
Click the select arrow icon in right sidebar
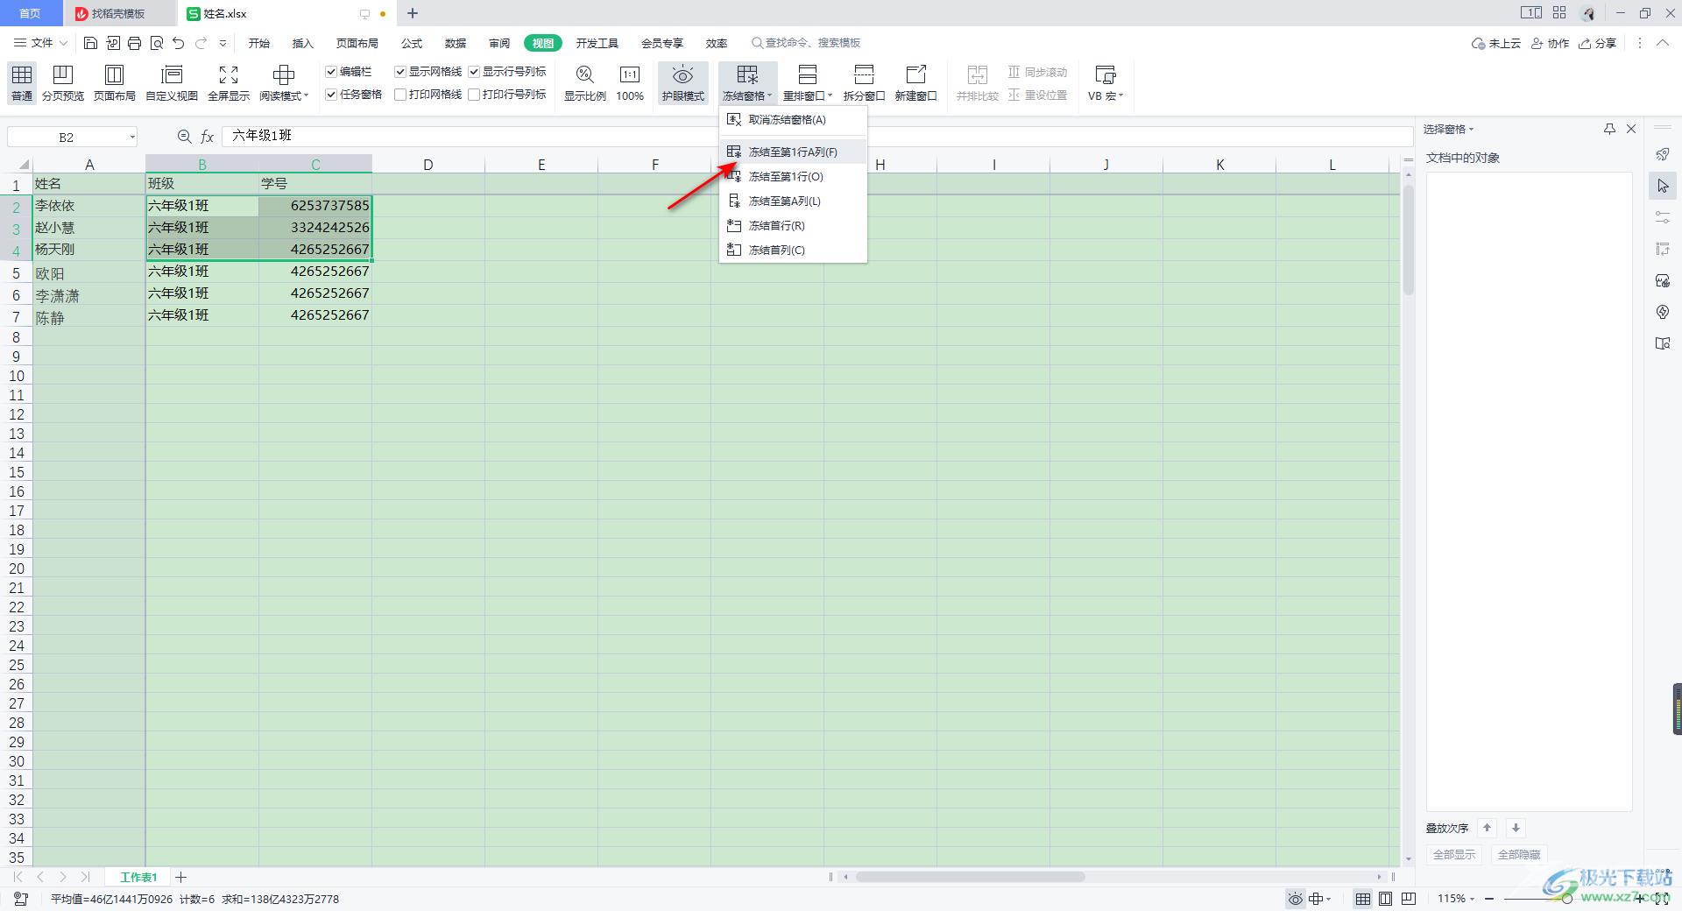1663,186
